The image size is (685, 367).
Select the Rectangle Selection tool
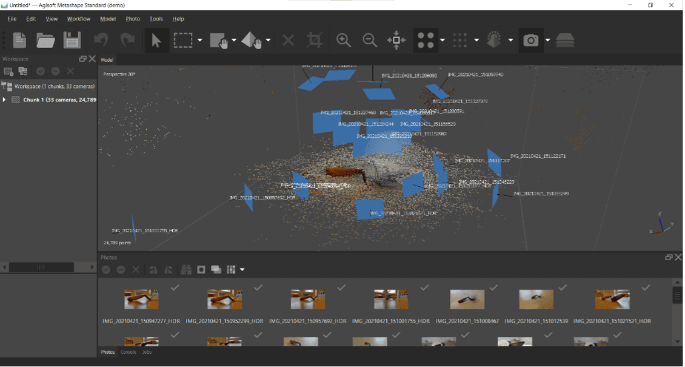182,41
